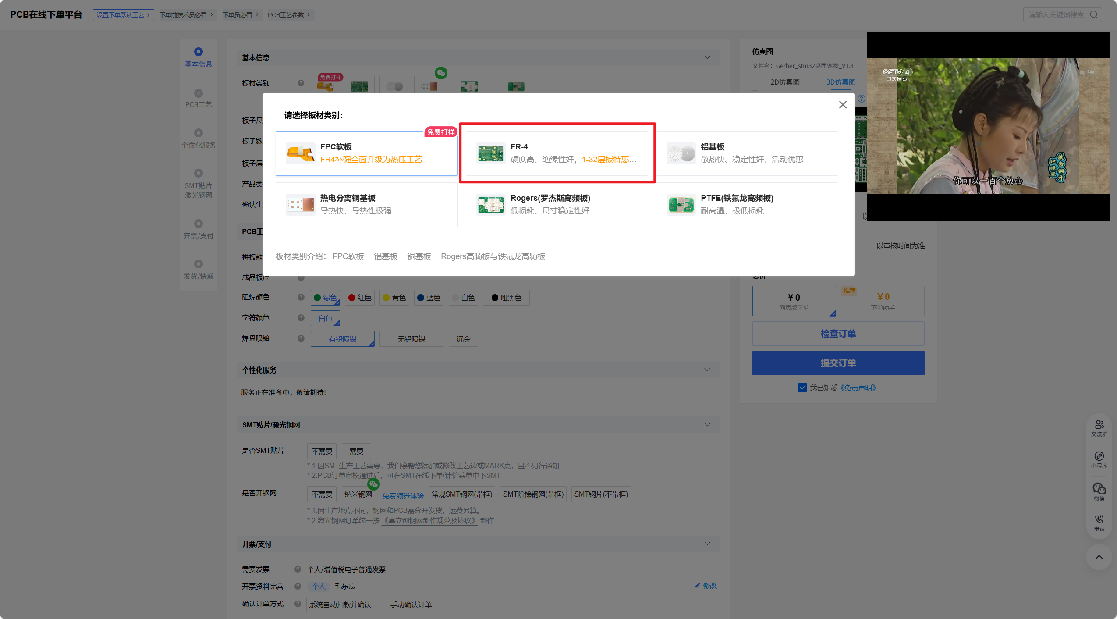Collapse the 基本信息 section chevron
This screenshot has width=1117, height=619.
(707, 57)
